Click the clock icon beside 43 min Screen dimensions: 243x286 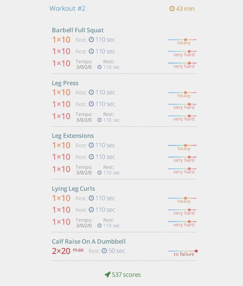172,9
